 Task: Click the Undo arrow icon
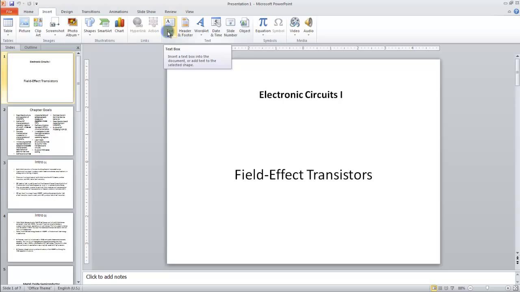[19, 4]
